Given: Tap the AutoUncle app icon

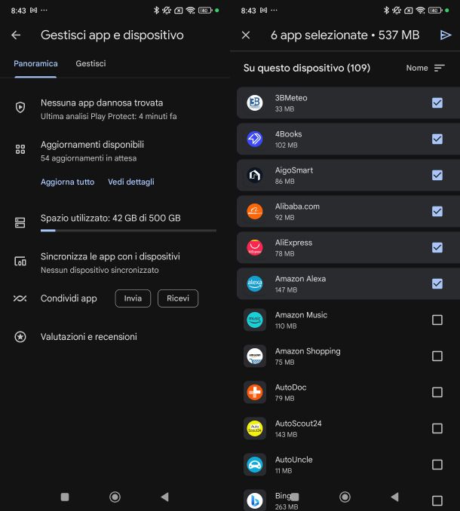Looking at the screenshot, I should click(255, 465).
